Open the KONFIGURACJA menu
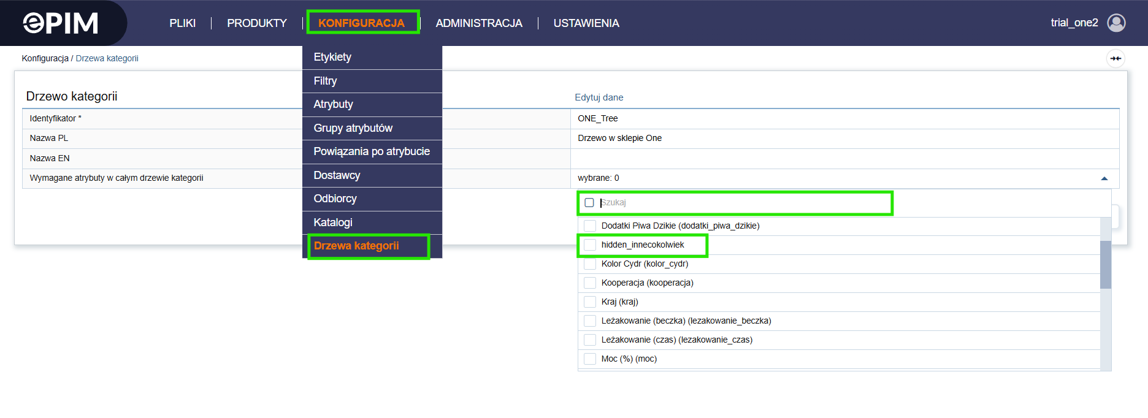The image size is (1148, 418). pos(361,23)
